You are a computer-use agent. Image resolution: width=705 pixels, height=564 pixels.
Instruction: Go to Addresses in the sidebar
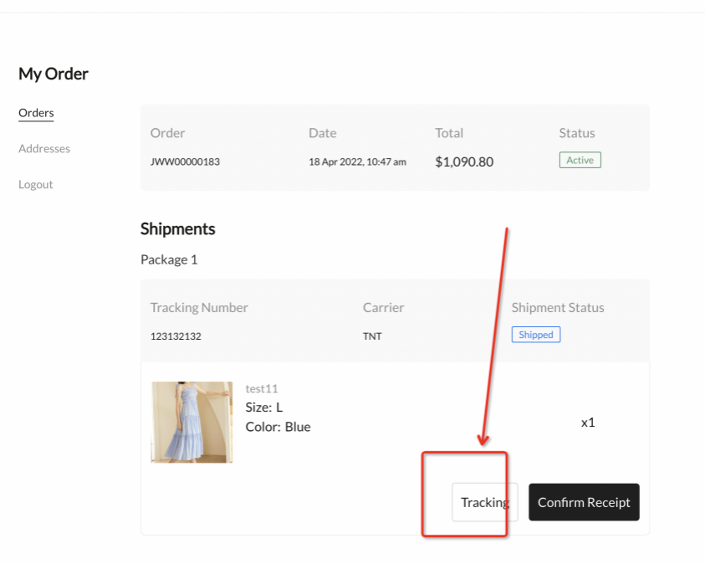[44, 149]
